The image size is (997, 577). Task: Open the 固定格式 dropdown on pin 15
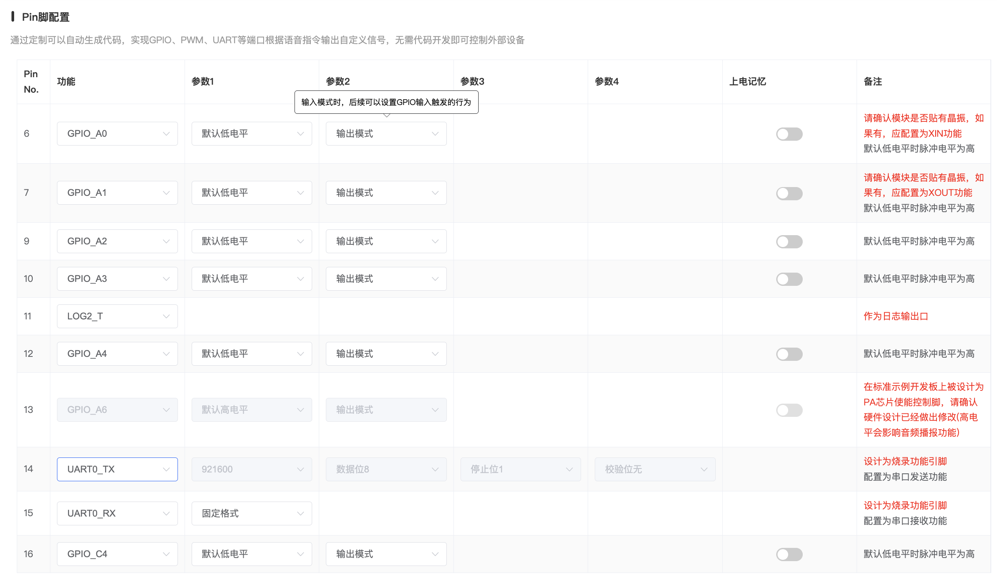(x=251, y=513)
